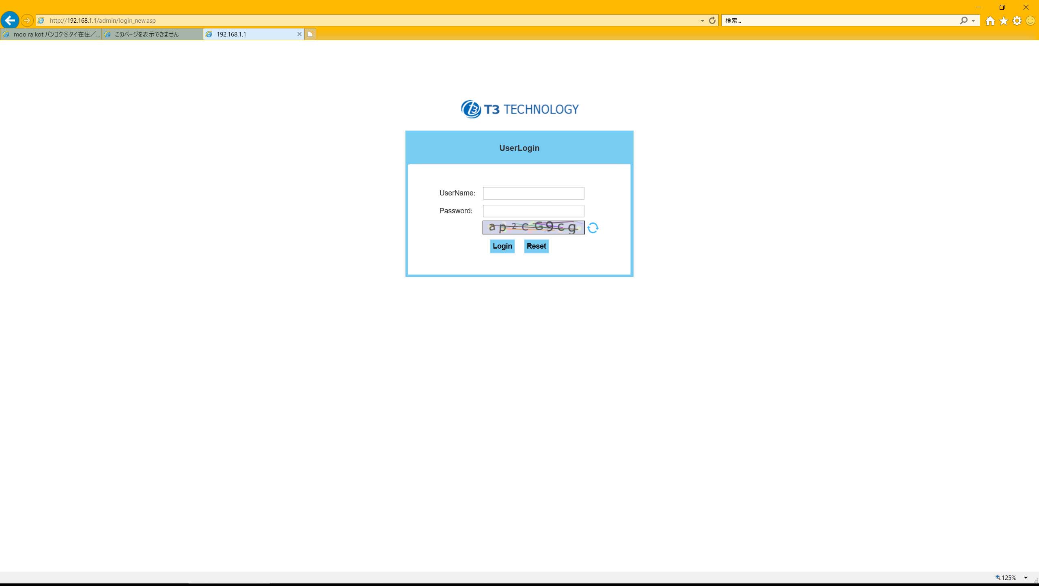Open the address bar history dropdown arrow
1039x586 pixels.
coord(702,21)
